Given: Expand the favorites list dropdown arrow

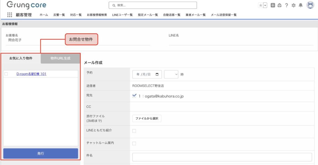Looking at the screenshot, I should (265, 5).
